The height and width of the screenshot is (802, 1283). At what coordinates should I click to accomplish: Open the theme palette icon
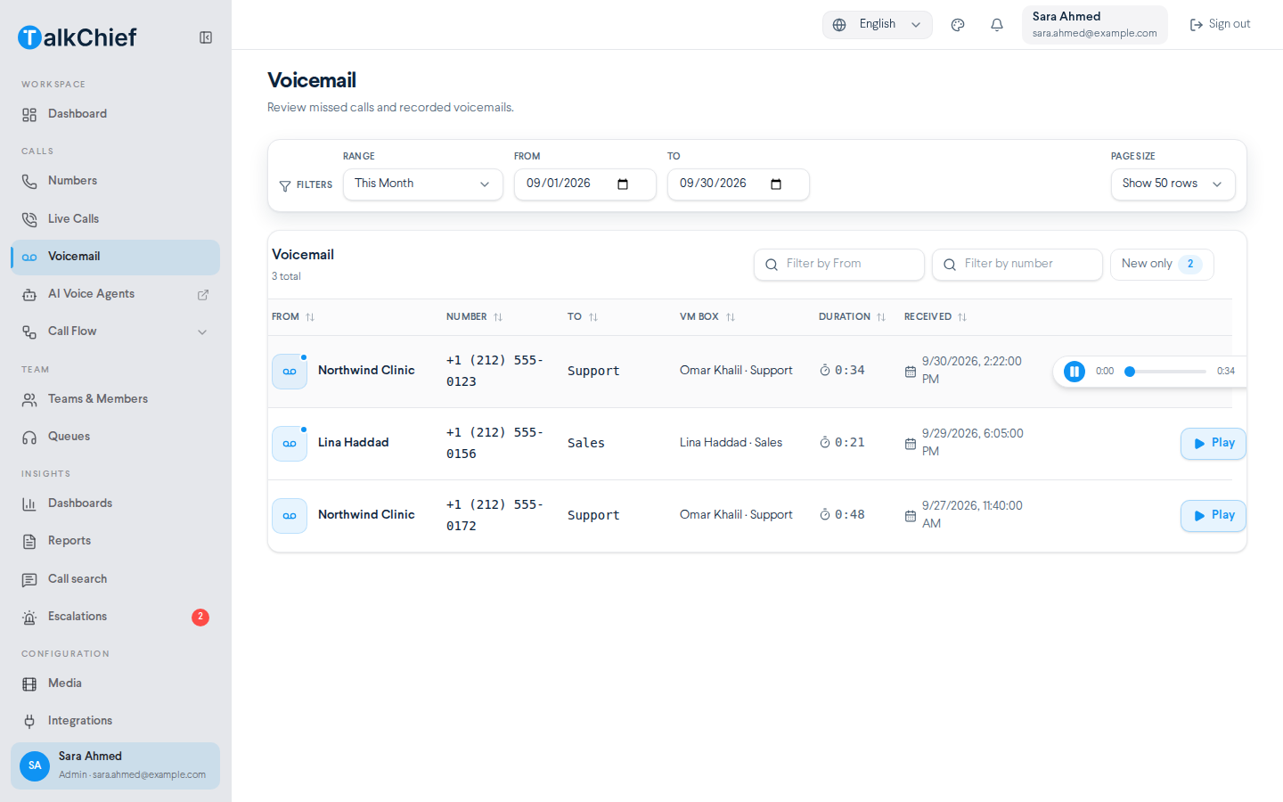pyautogui.click(x=958, y=25)
